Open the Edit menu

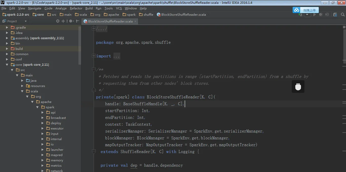pyautogui.click(x=12, y=8)
